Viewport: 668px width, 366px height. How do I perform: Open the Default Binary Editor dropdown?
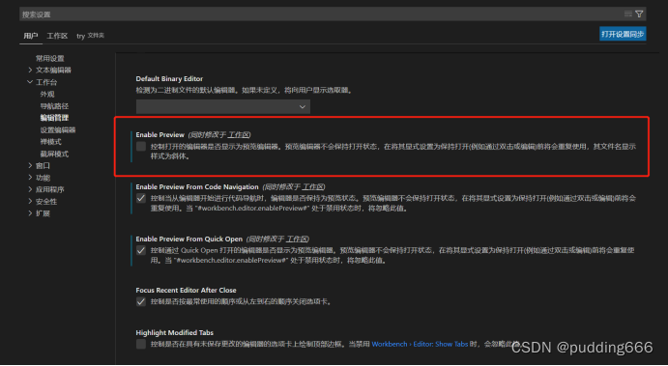coord(222,106)
